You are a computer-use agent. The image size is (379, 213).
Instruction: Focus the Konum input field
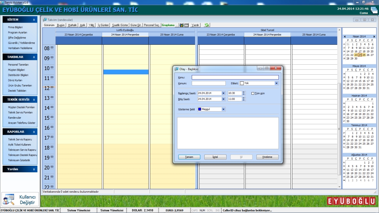[209, 83]
